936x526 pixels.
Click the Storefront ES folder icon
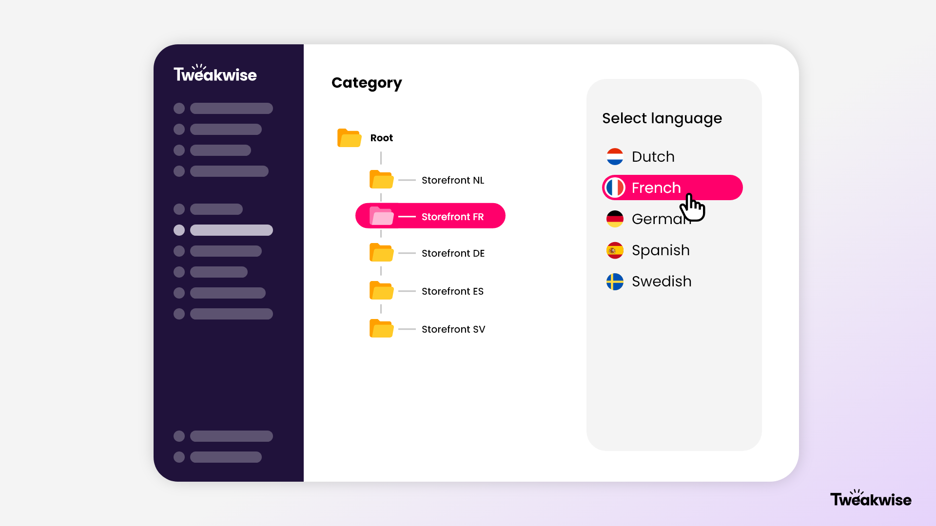[381, 291]
